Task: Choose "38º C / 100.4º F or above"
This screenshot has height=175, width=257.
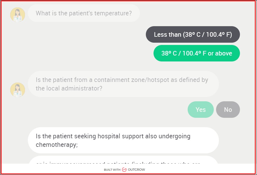Action: [197, 53]
